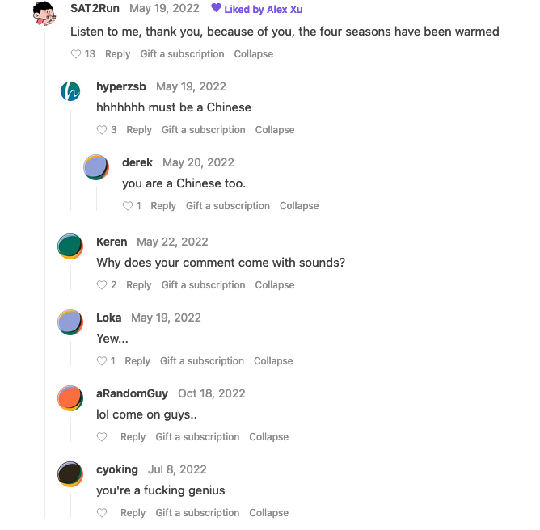540x530 pixels.
Task: Like Loka's "Yew..." comment
Action: pos(102,360)
